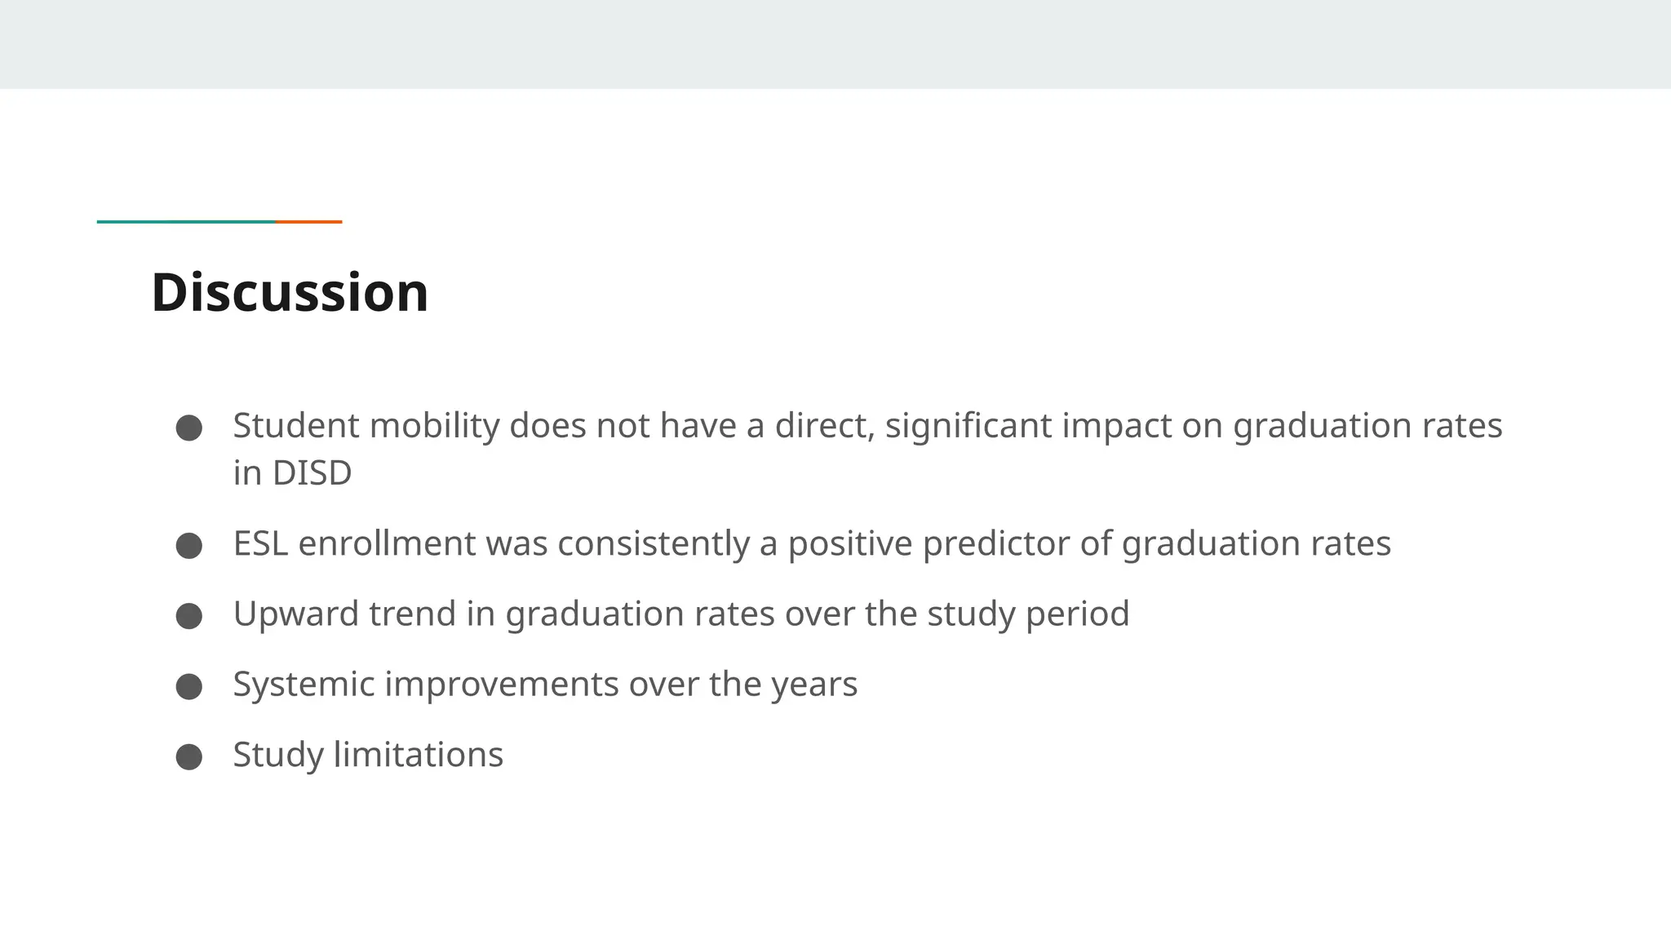Click the bullet dot before "Study limitations"
The width and height of the screenshot is (1671, 940).
pos(188,756)
